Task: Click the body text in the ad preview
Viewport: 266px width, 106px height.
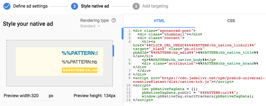Action: 79,62
